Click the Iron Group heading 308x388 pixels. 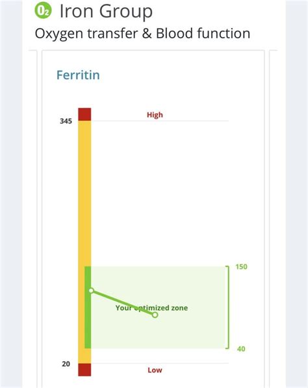106,11
